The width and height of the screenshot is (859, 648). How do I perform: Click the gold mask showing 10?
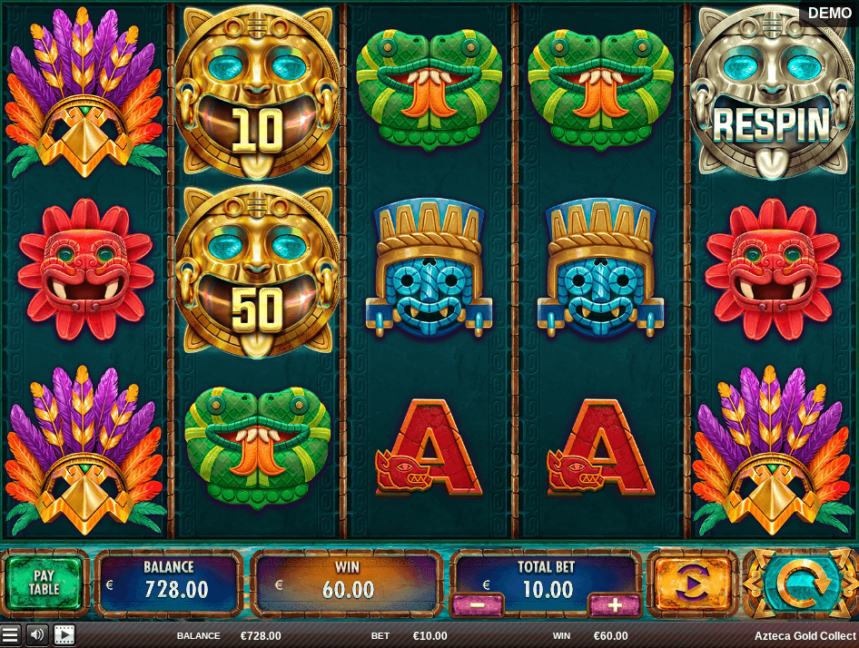[x=256, y=92]
